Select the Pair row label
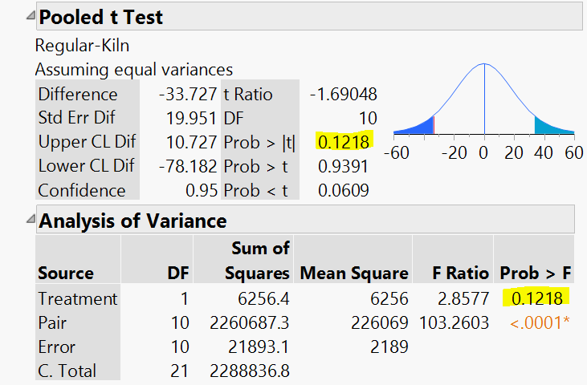 [x=52, y=323]
